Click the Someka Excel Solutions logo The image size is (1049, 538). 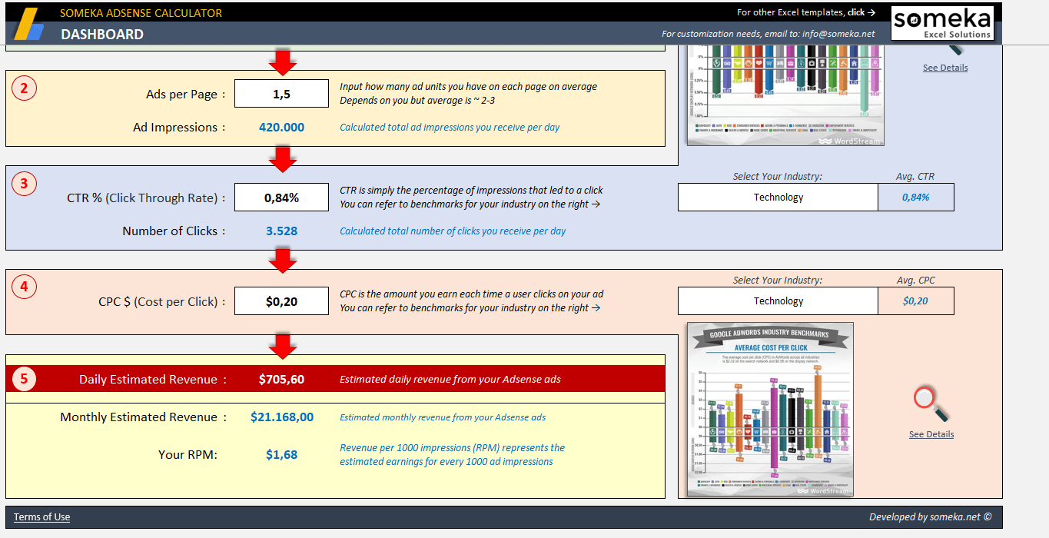pyautogui.click(x=942, y=23)
